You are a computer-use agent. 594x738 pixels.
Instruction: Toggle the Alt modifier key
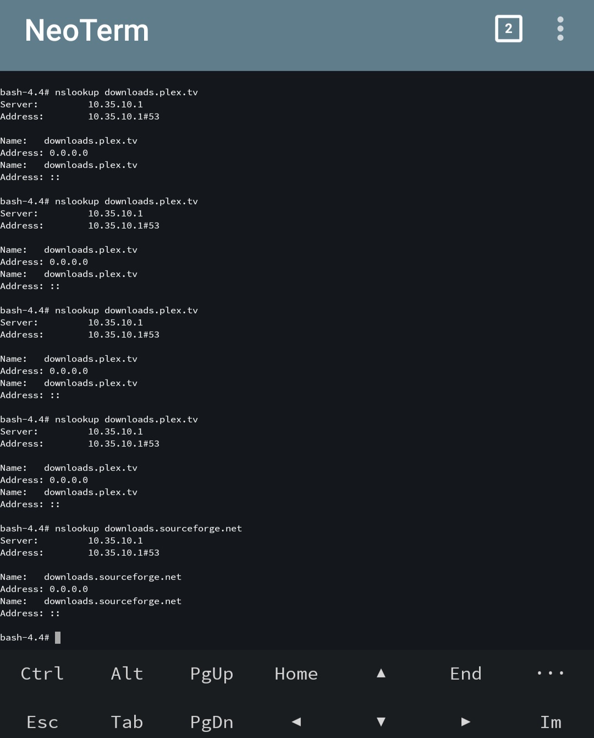coord(127,673)
